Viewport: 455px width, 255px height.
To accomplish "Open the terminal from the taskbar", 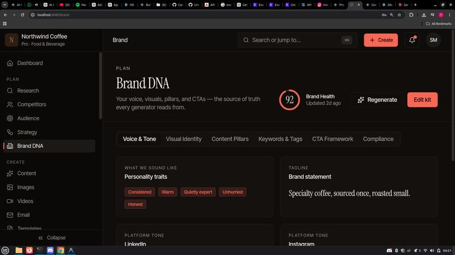I will tap(40, 250).
